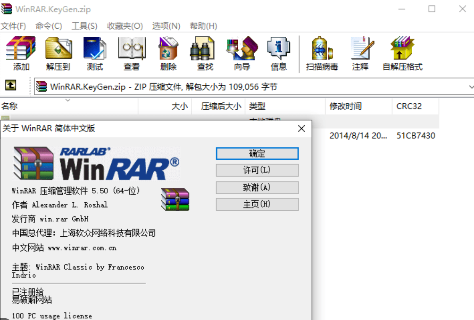Sort by the 修改时间 column header
This screenshot has height=320, width=474.
tap(359, 106)
